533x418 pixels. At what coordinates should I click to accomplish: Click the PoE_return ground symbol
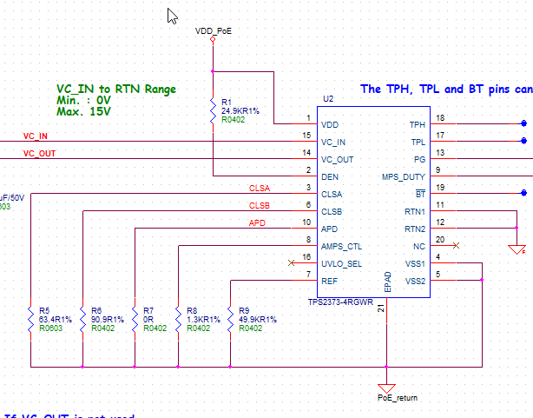(x=386, y=388)
